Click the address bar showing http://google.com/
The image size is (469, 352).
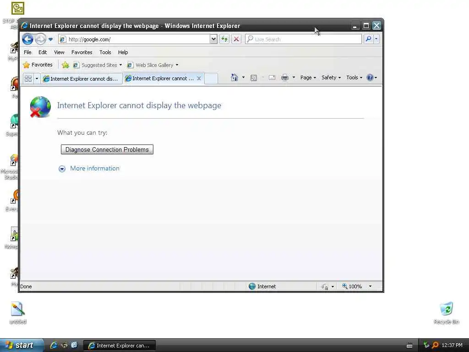pos(134,39)
